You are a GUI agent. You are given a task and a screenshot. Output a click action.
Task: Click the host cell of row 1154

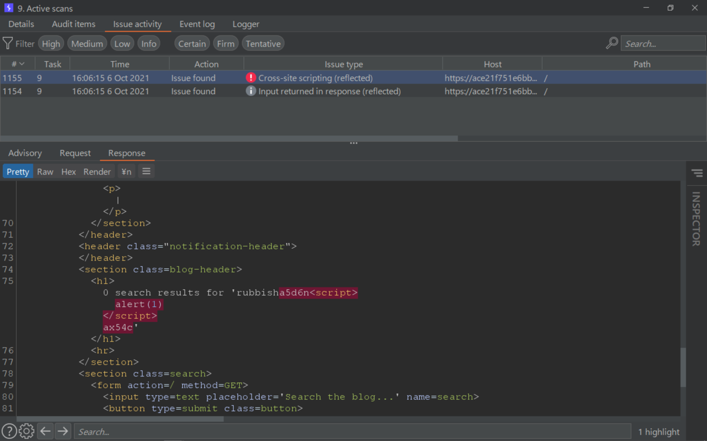tap(493, 91)
